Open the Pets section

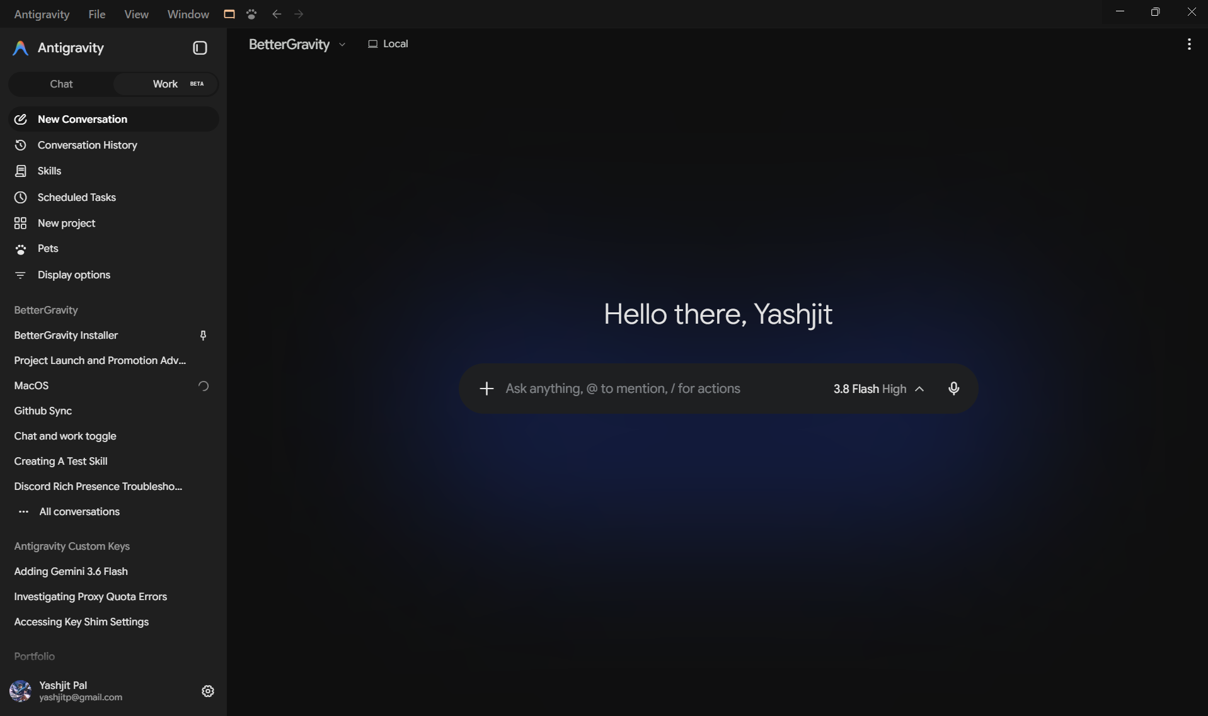(x=113, y=249)
